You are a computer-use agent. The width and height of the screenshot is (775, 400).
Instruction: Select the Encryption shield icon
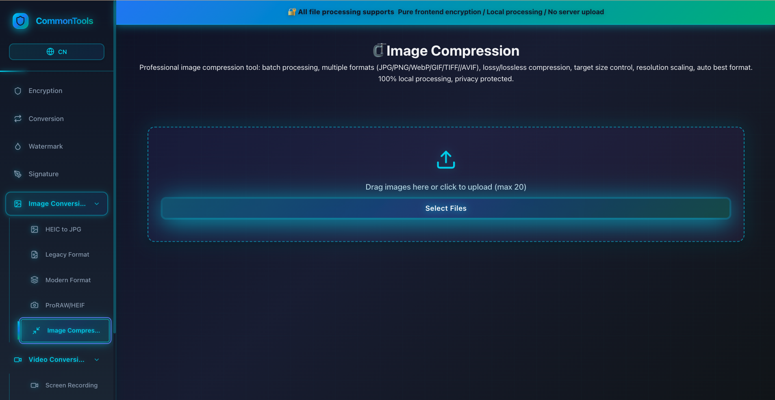(x=17, y=91)
